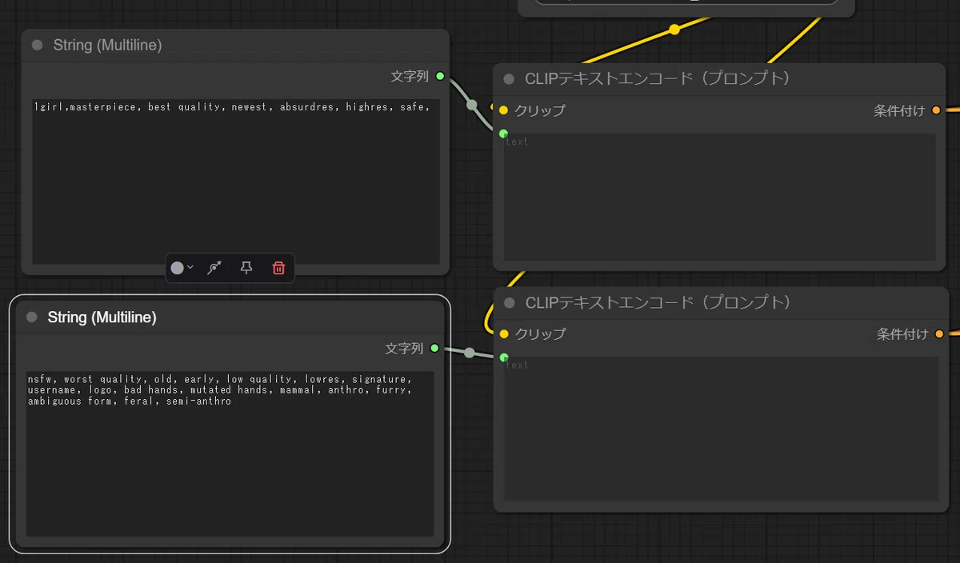Click the 条件付け label on lower CLIP node
This screenshot has width=960, height=563.
902,334
